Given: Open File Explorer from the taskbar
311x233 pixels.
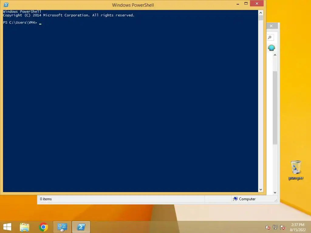Looking at the screenshot, I should pyautogui.click(x=24, y=227).
